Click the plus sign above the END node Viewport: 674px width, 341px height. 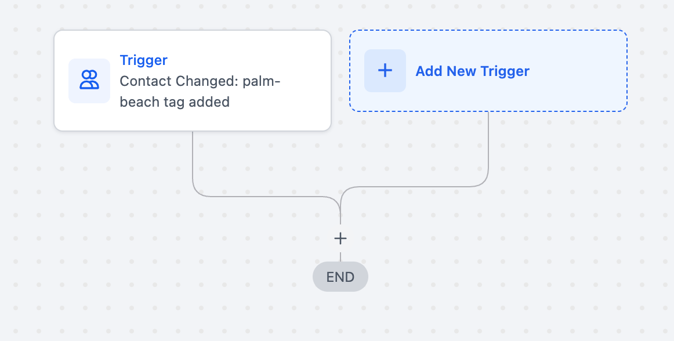click(340, 238)
